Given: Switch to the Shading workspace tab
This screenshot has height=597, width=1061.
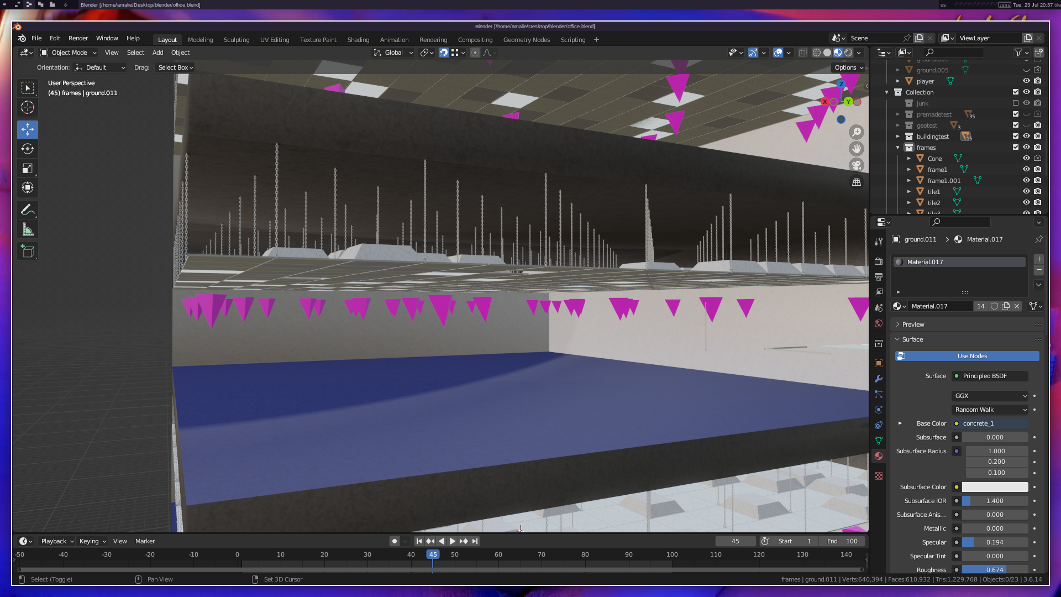Looking at the screenshot, I should point(358,40).
